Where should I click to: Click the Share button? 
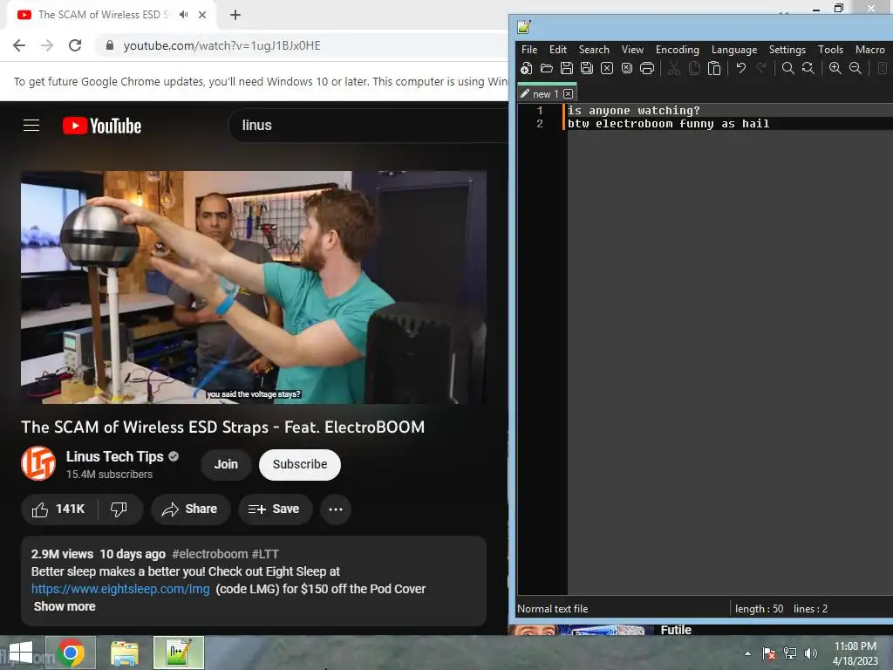(x=190, y=509)
